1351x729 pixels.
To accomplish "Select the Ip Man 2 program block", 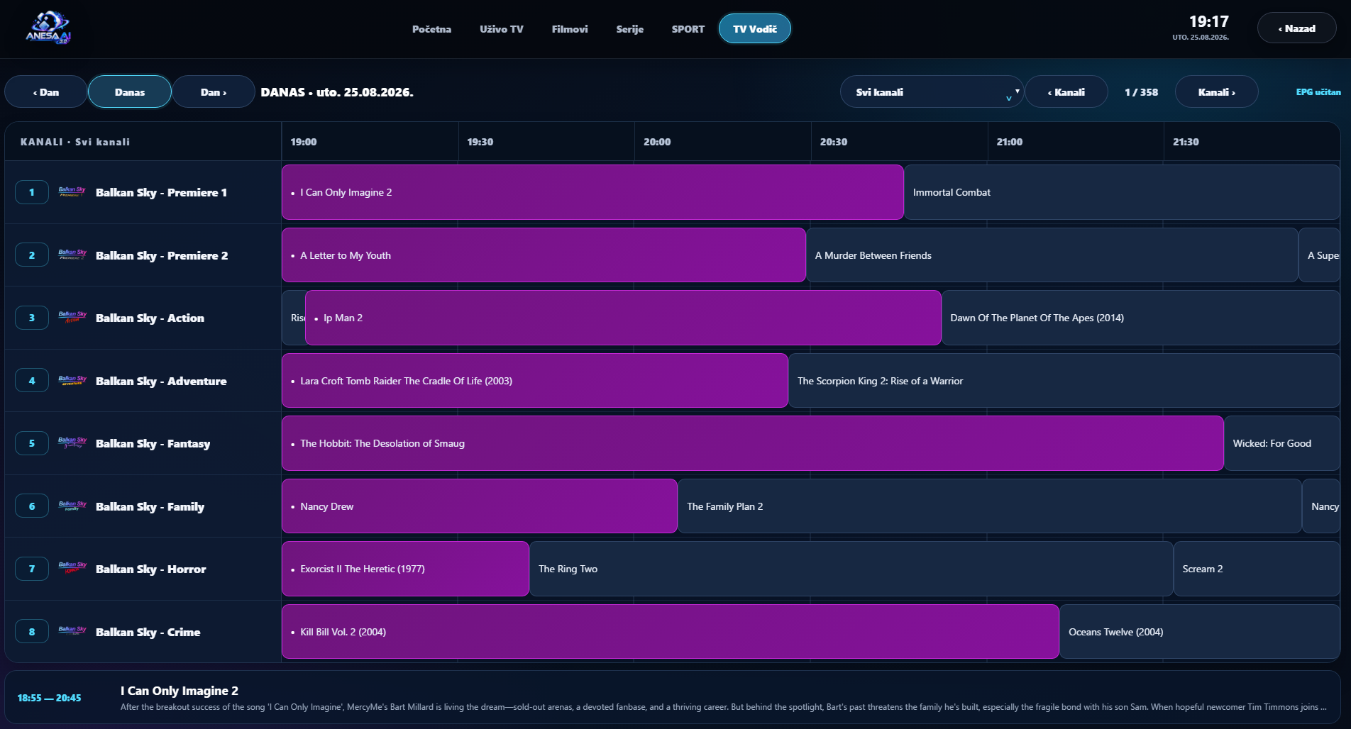I will coord(623,318).
